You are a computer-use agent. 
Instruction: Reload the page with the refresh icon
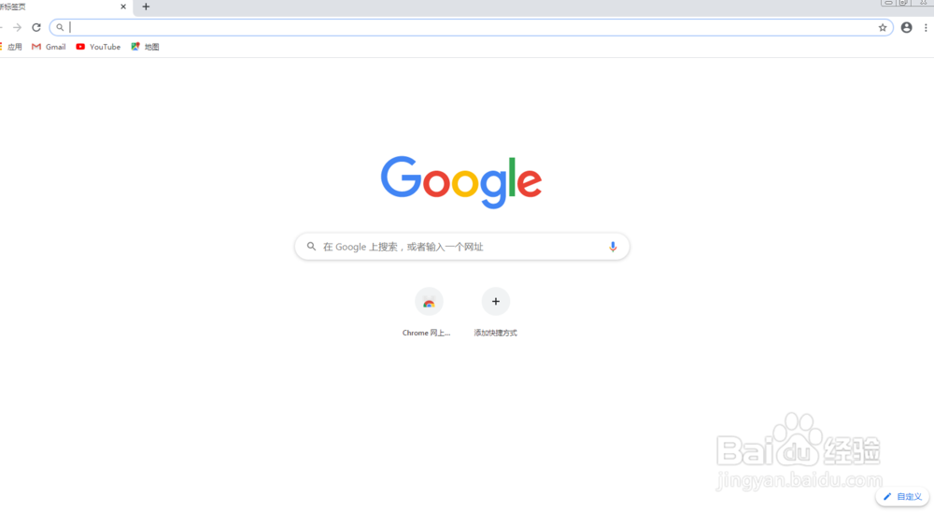click(x=36, y=27)
